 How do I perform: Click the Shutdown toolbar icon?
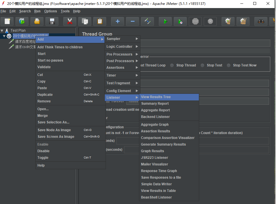point(210,22)
